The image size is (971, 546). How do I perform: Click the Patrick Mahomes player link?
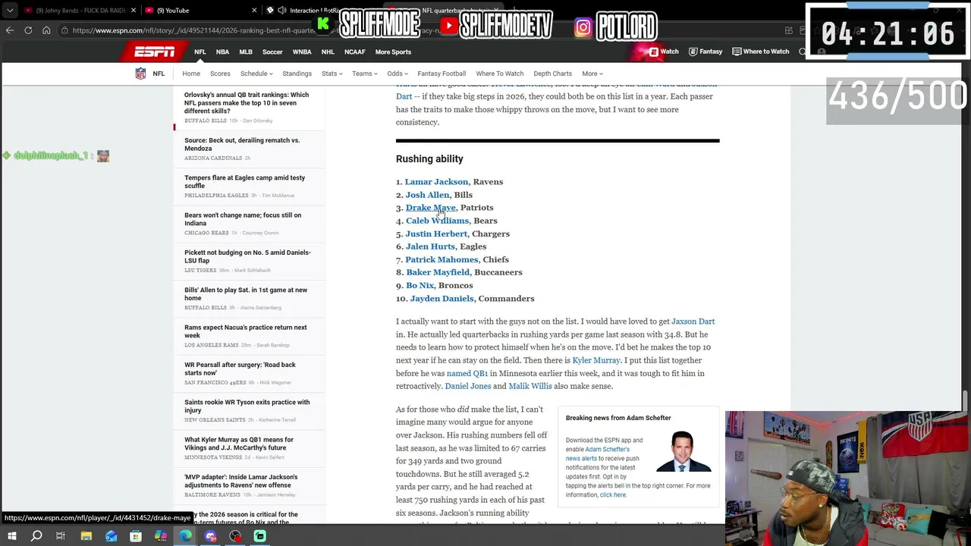point(442,259)
